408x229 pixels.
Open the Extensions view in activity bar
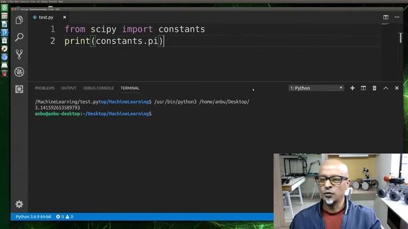pos(19,89)
